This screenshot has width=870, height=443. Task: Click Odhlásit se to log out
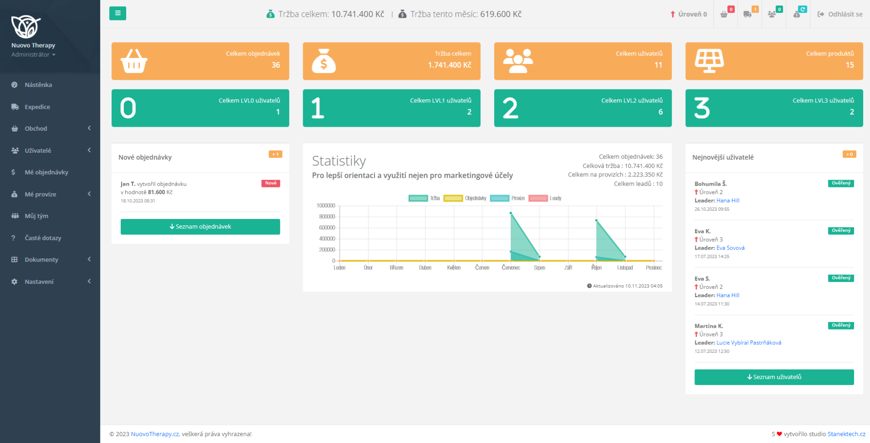tap(840, 14)
